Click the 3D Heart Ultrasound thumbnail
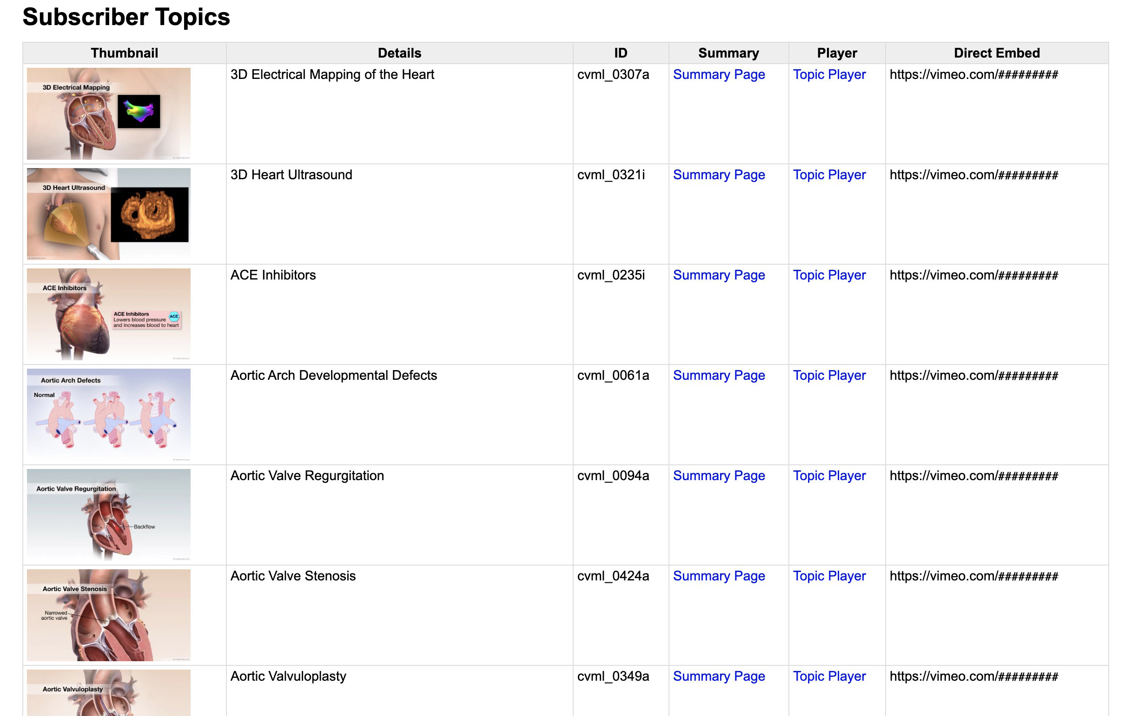This screenshot has width=1125, height=716. coord(108,214)
